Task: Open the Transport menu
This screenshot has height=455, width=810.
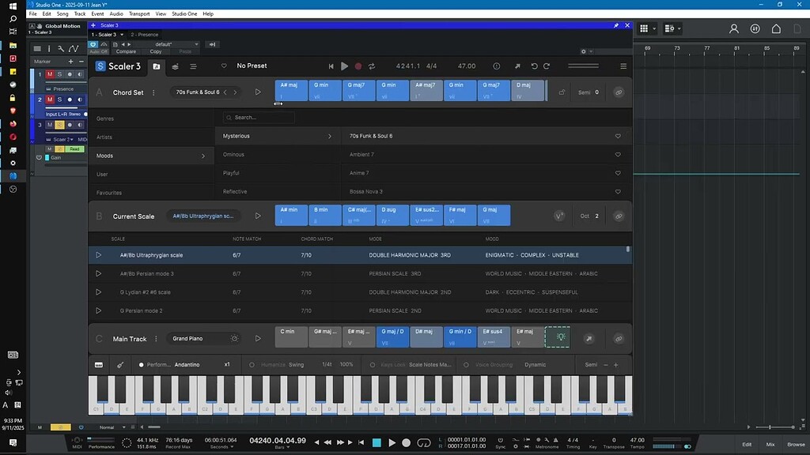Action: [141, 13]
